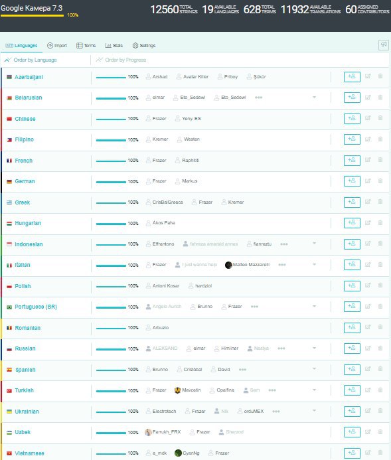
Task: Add contributor to Chinese language
Action: click(x=352, y=119)
